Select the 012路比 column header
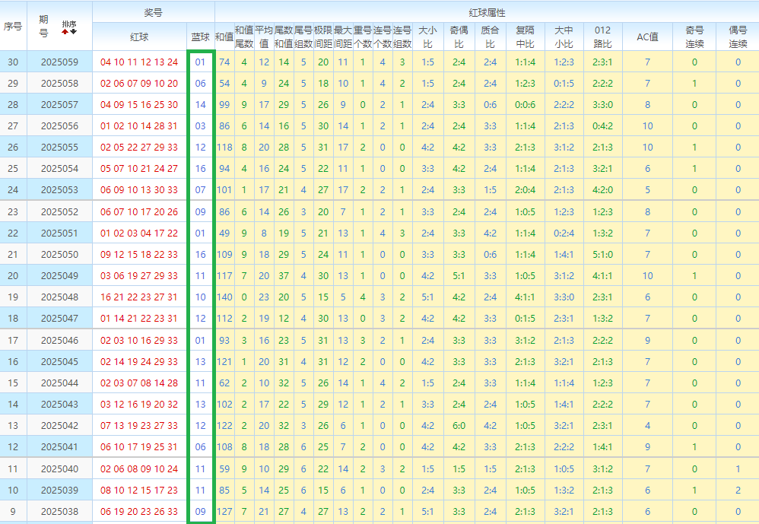 point(602,37)
